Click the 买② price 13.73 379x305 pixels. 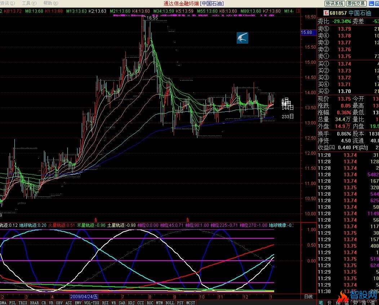pos(344,71)
